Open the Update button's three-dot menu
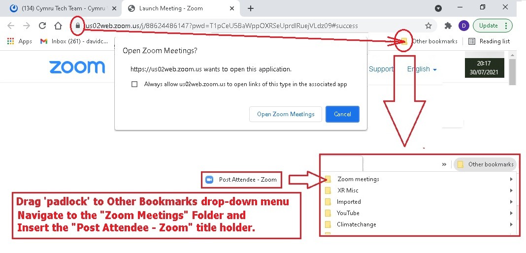Screen dimensions: 526x253 [506, 26]
